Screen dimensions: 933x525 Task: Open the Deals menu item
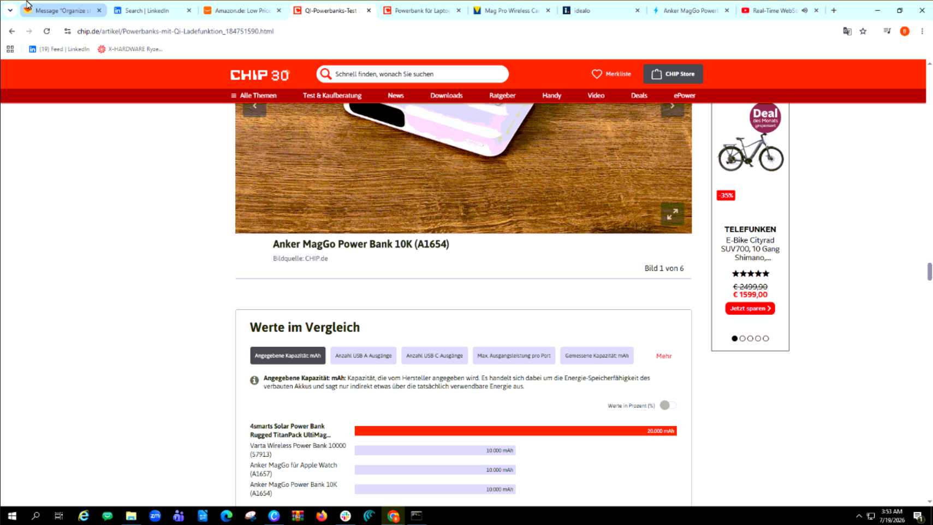point(639,96)
